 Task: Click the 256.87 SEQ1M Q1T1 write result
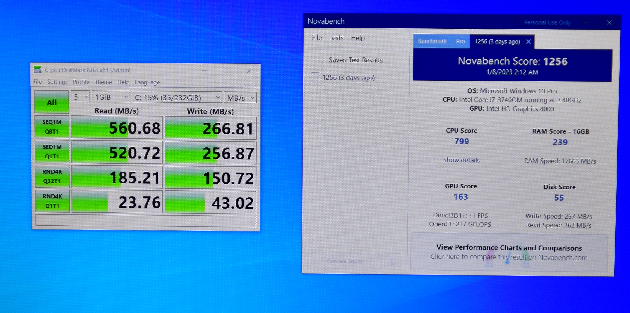210,153
